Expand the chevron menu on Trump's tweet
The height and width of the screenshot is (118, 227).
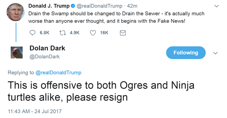pyautogui.click(x=217, y=6)
